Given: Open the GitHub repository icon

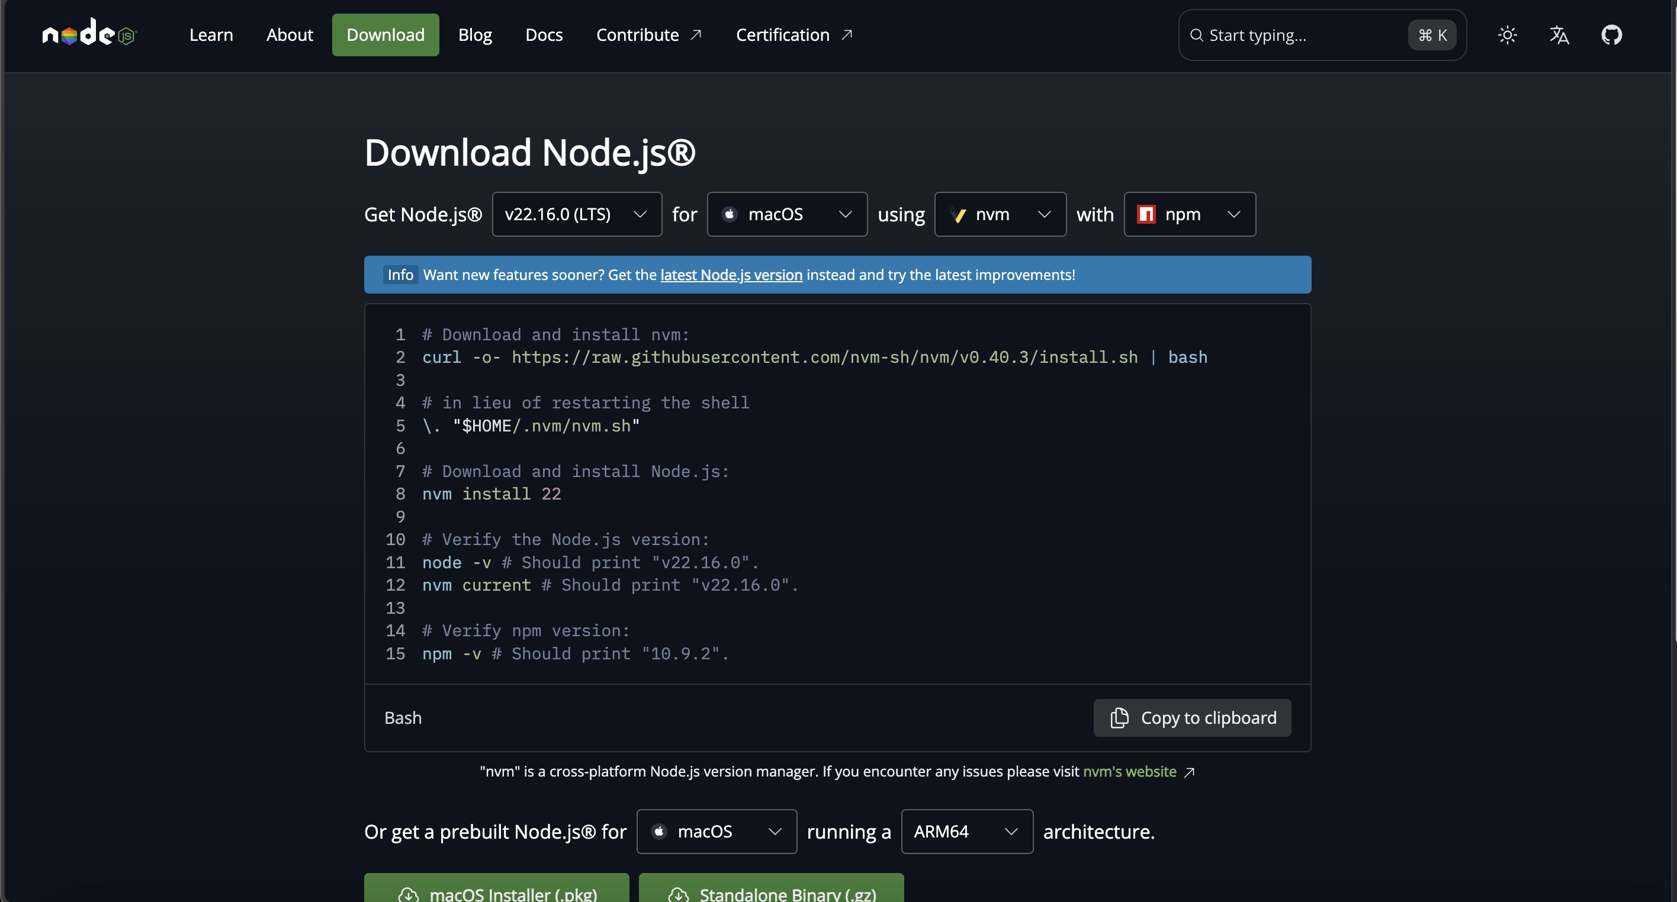Looking at the screenshot, I should tap(1611, 35).
